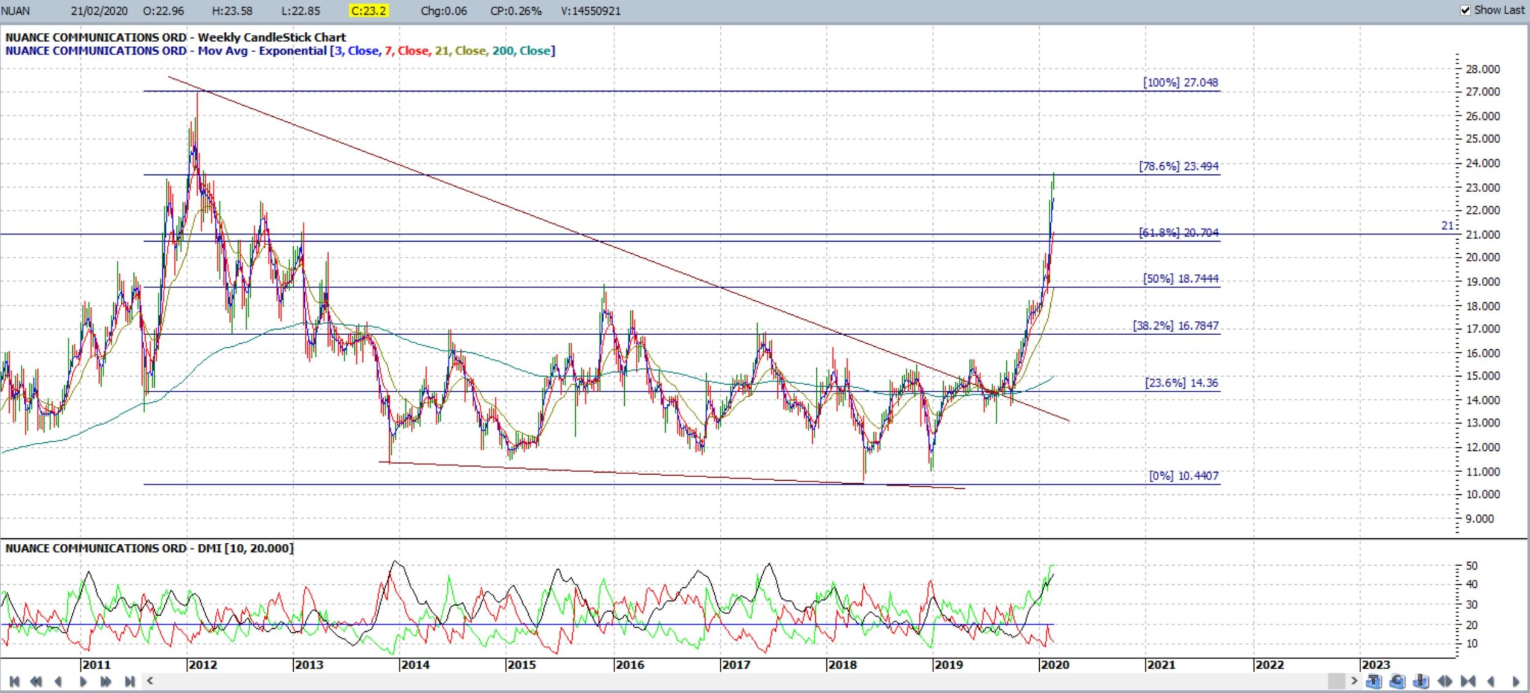1530x693 pixels.
Task: Open the T folder tool icon
Action: tap(1374, 681)
